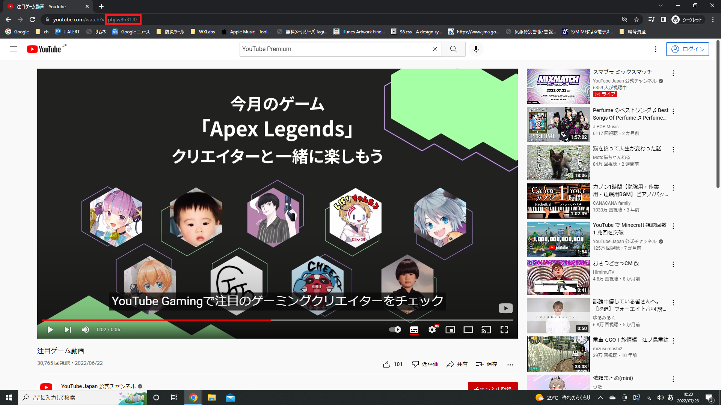Viewport: 721px width, 405px height.
Task: Open options for 電車でGO！旅情編 video
Action: click(x=673, y=341)
